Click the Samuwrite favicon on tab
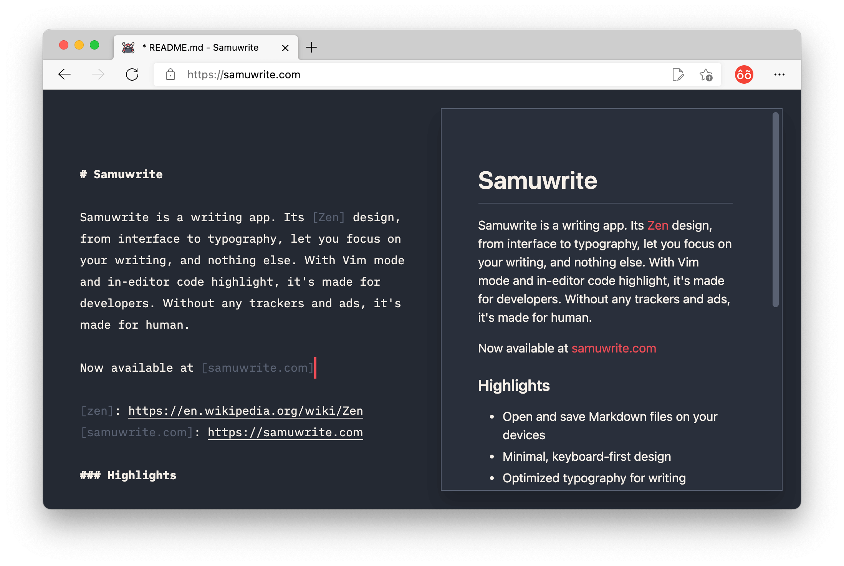Viewport: 844px width, 566px height. (128, 47)
